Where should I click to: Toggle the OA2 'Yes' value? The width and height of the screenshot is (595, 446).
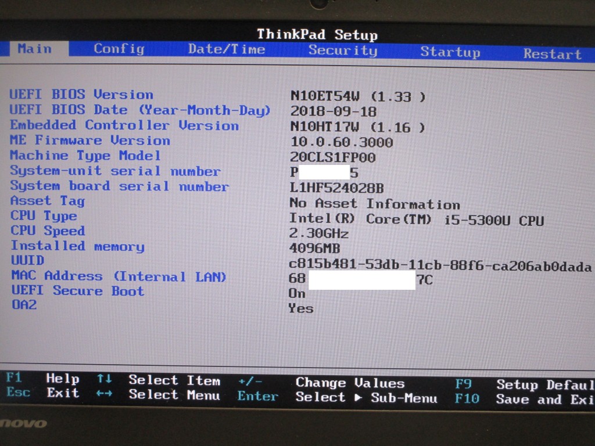[301, 308]
